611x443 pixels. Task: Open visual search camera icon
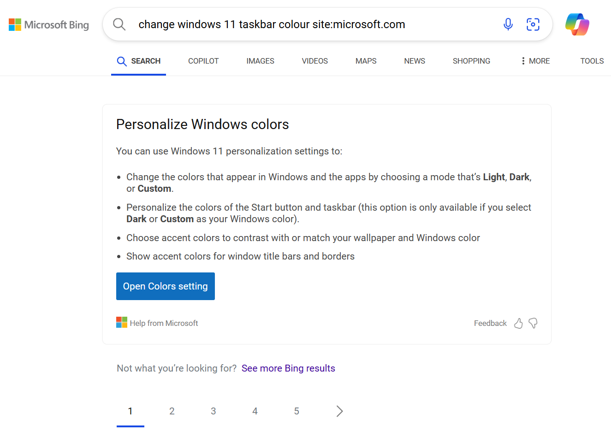pyautogui.click(x=533, y=24)
